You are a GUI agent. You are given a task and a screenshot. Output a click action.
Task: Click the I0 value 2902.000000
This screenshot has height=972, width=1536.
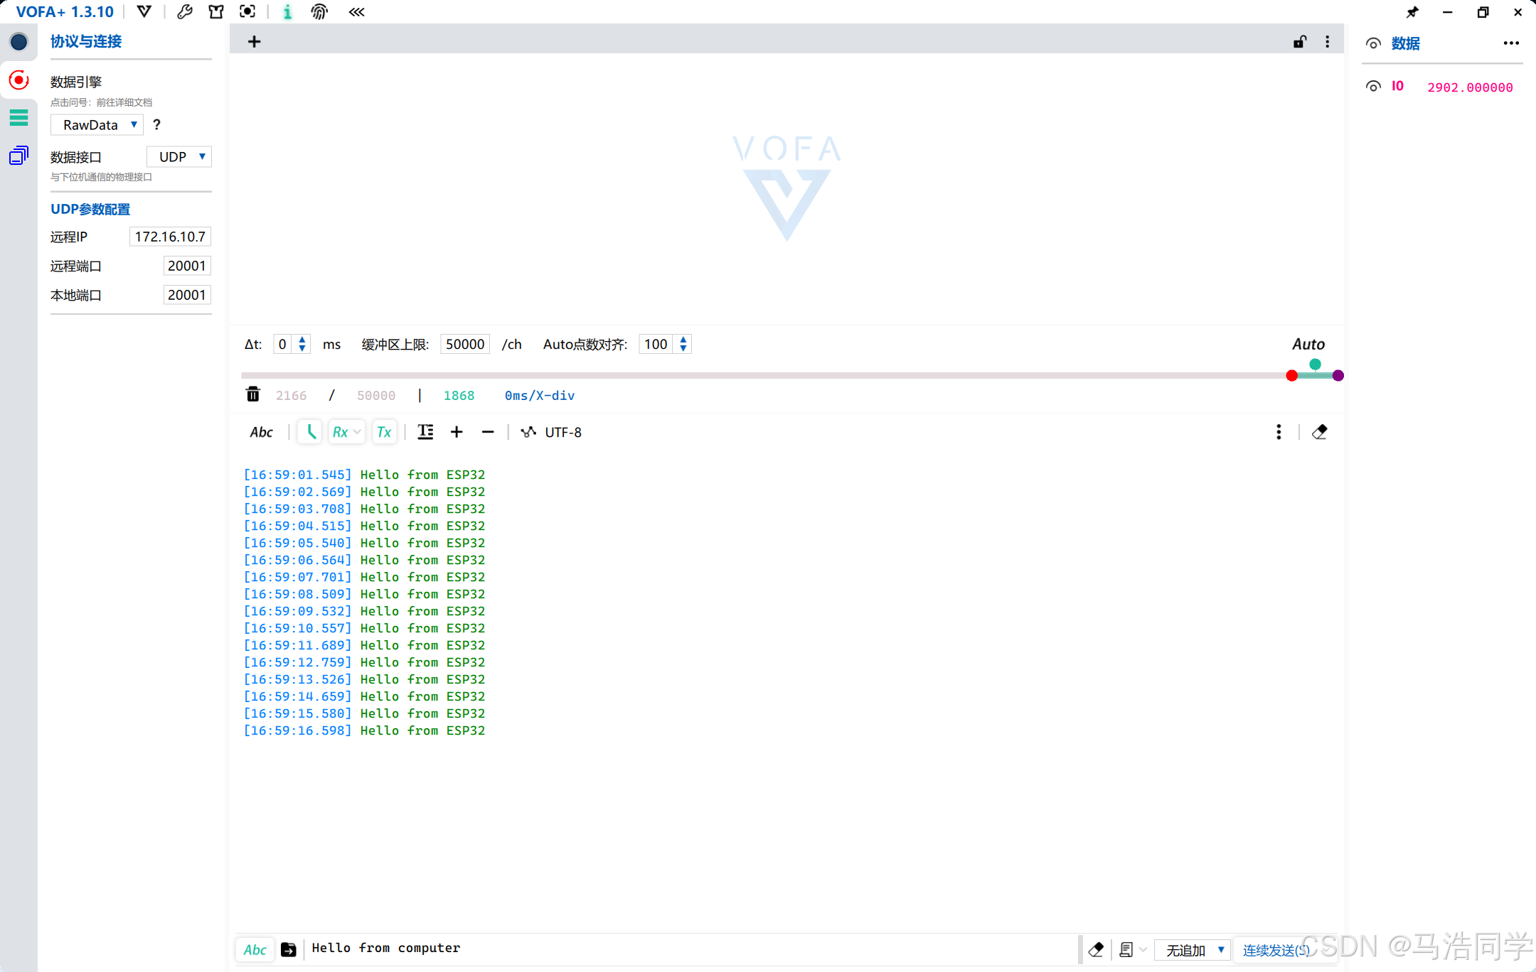(x=1470, y=87)
